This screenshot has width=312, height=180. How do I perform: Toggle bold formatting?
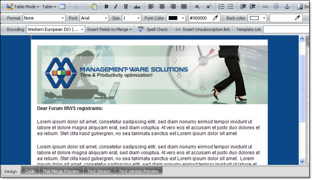pos(106,6)
